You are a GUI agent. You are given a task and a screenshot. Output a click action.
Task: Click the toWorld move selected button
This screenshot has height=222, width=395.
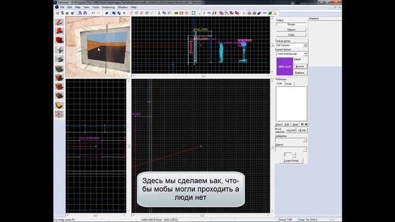[291, 130]
